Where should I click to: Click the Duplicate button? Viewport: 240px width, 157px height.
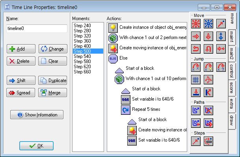tap(53, 80)
